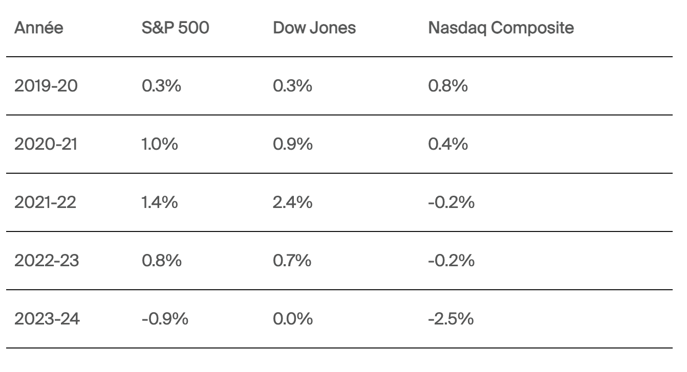Viewport: 687px width, 372px height.
Task: Click the Dow Jones 0.9% cell
Action: point(293,145)
